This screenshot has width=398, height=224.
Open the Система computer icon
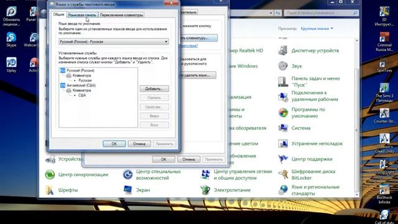283,128
